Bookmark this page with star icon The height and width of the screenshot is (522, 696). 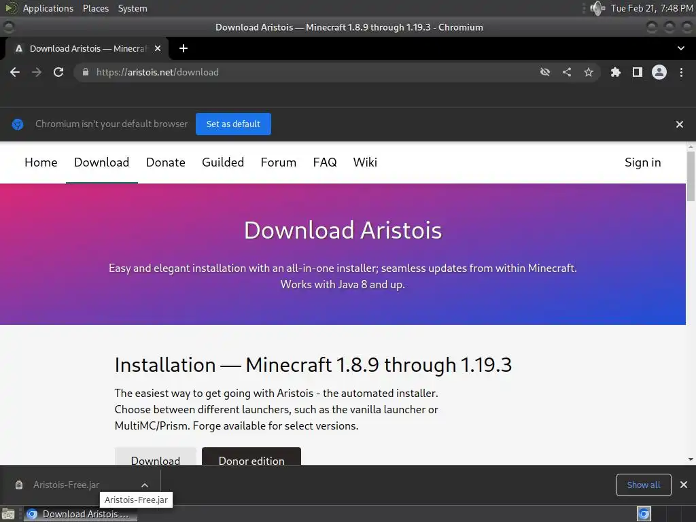point(589,72)
